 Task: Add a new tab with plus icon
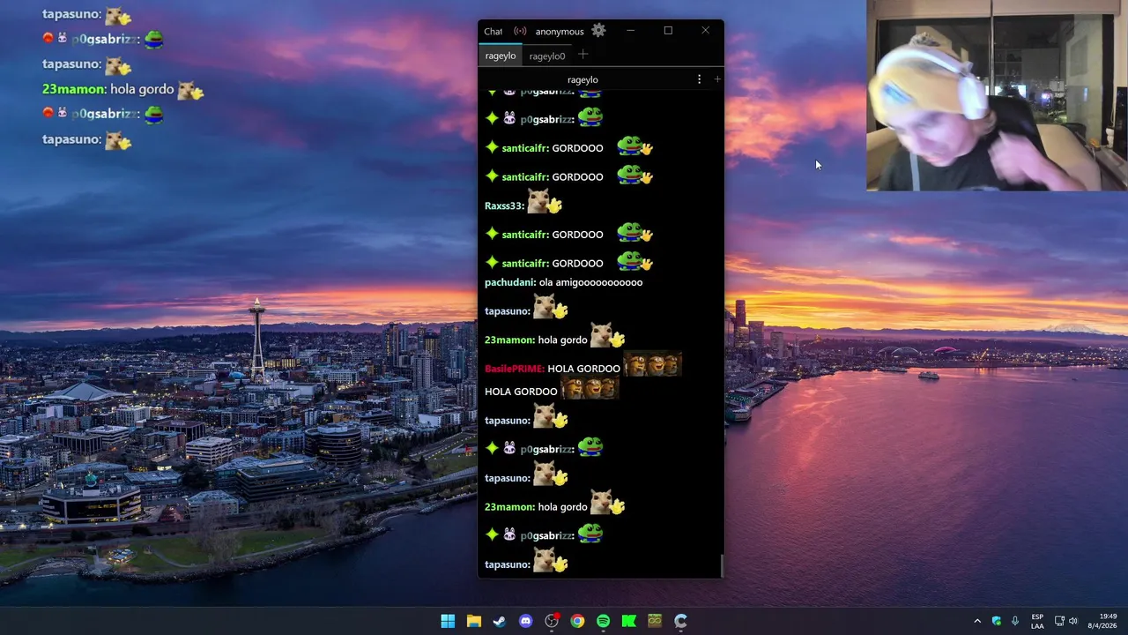click(583, 55)
